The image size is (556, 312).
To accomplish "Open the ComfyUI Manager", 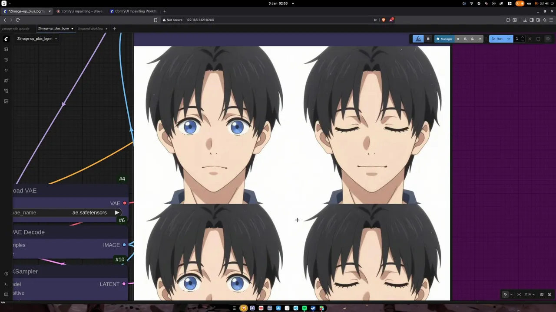I will (444, 39).
